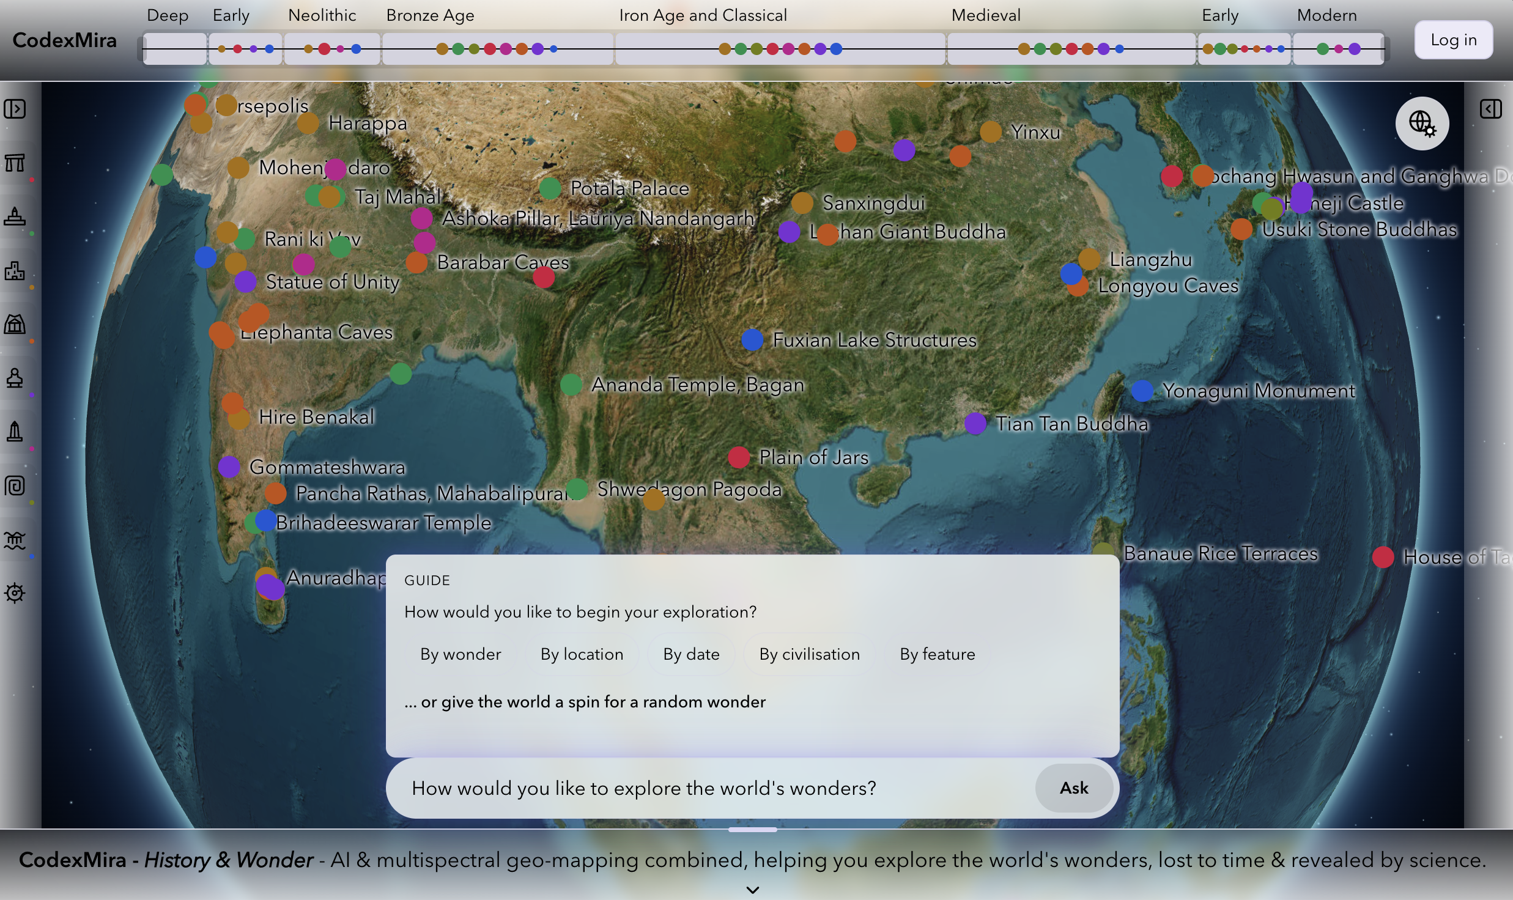Click the Statue of Unity marker

[245, 282]
